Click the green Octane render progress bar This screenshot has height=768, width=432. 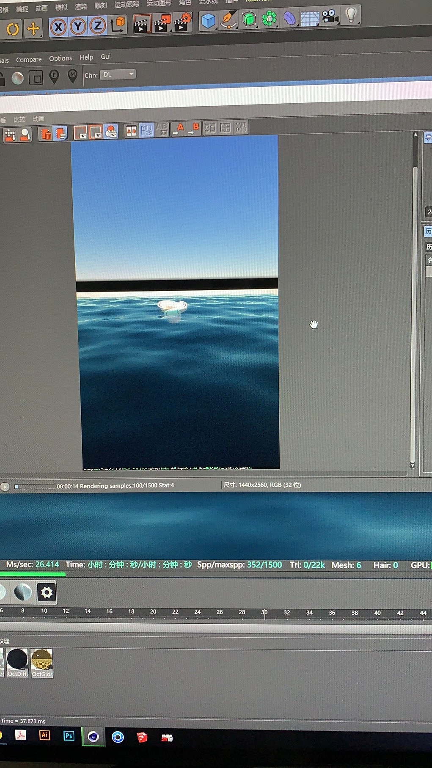tap(33, 574)
